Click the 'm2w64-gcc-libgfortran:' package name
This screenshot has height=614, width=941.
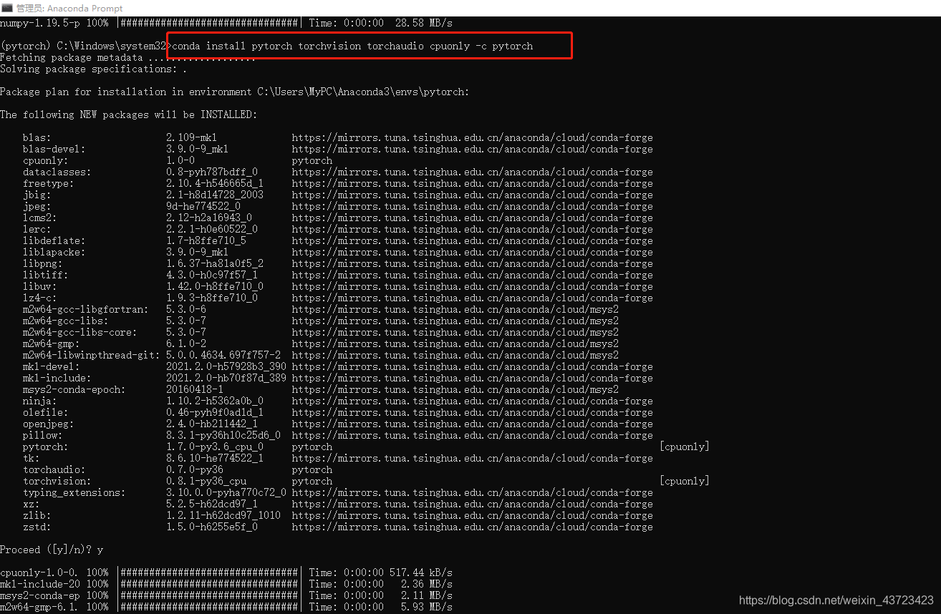click(86, 309)
